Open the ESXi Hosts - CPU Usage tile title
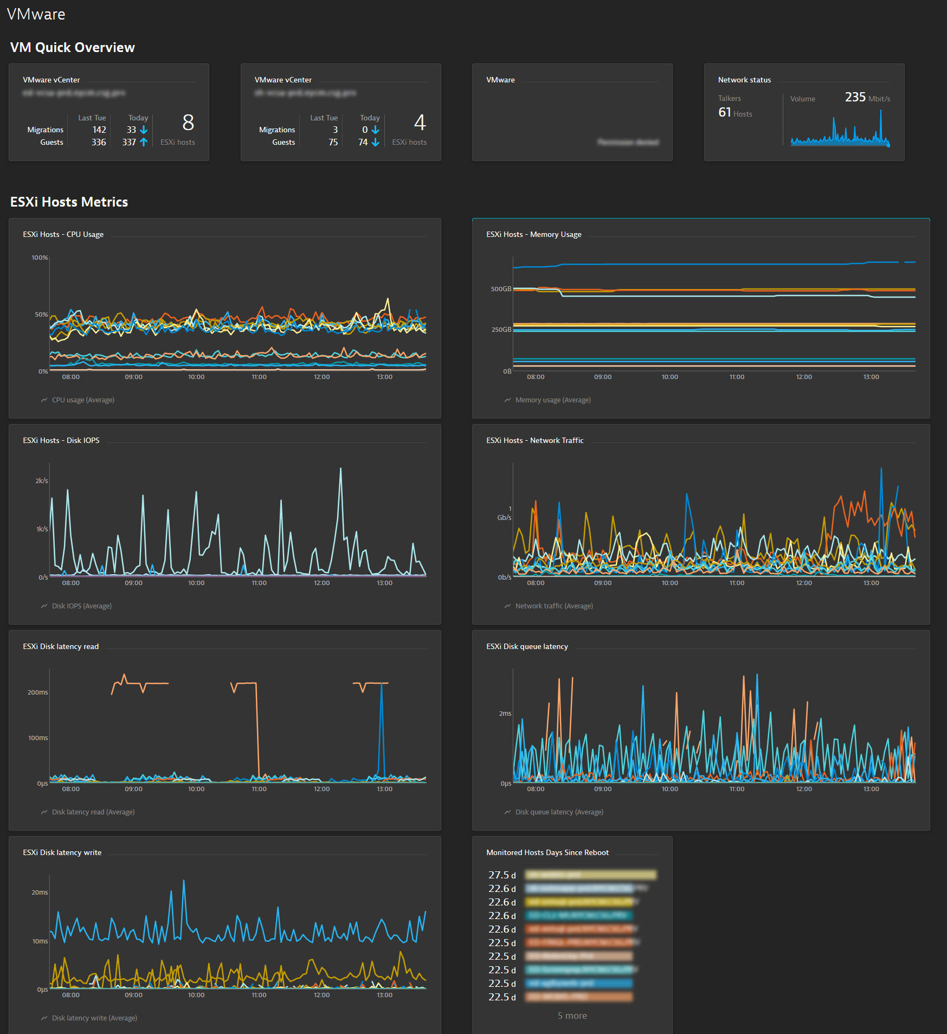The width and height of the screenshot is (947, 1034). click(x=63, y=234)
